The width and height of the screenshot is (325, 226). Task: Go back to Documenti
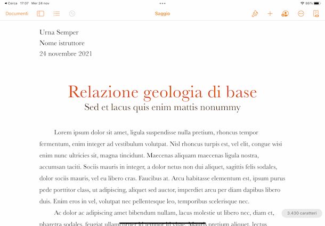17,14
